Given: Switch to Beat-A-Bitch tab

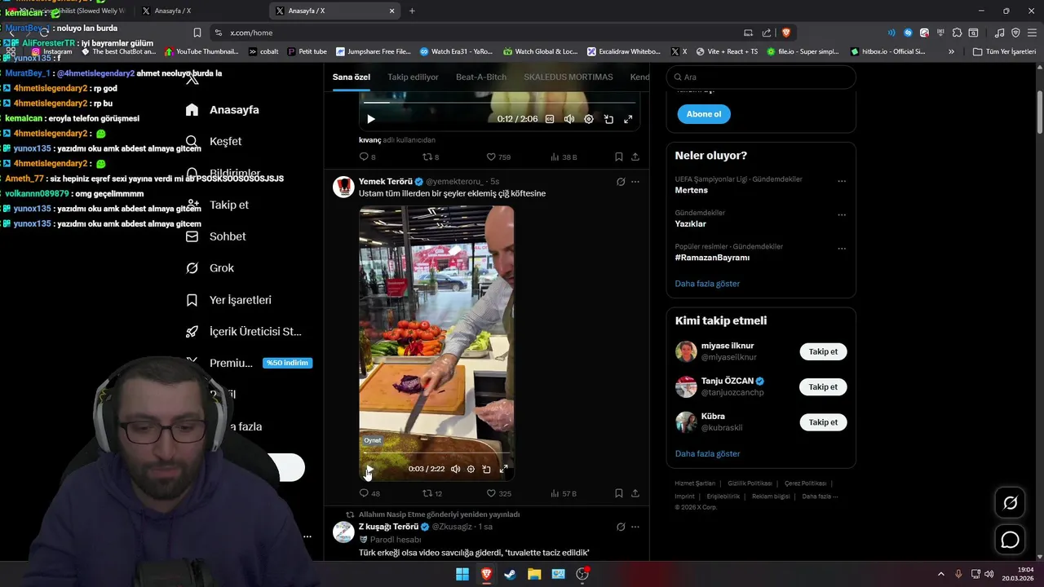Looking at the screenshot, I should [x=481, y=77].
